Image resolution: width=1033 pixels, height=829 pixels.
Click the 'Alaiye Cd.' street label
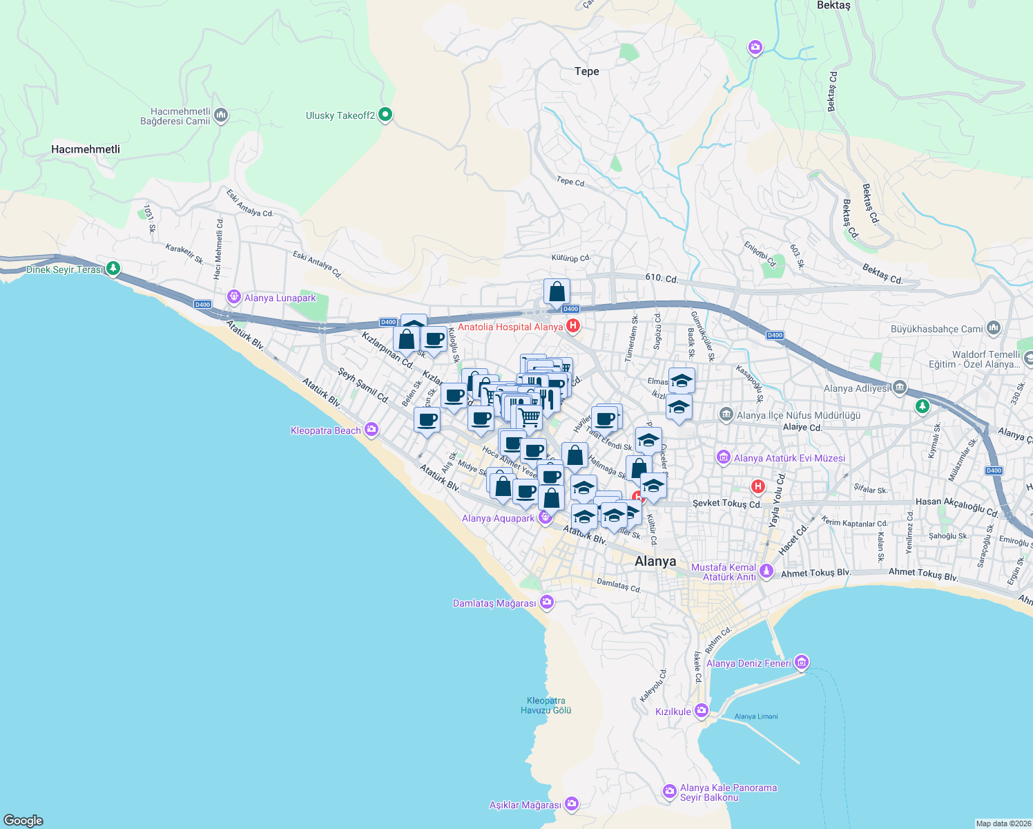click(x=802, y=427)
